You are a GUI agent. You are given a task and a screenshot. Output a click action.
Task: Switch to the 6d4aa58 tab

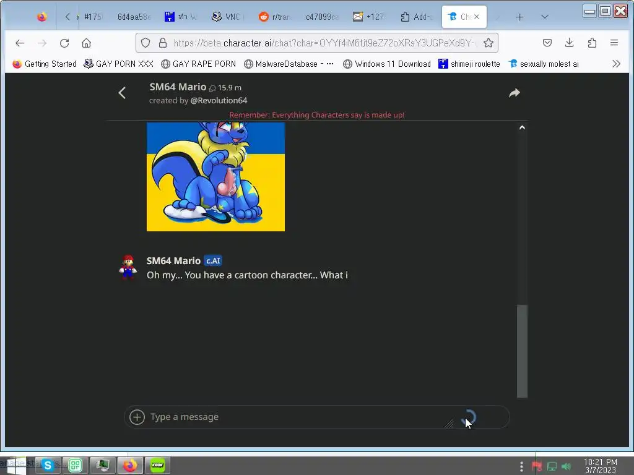(x=134, y=17)
